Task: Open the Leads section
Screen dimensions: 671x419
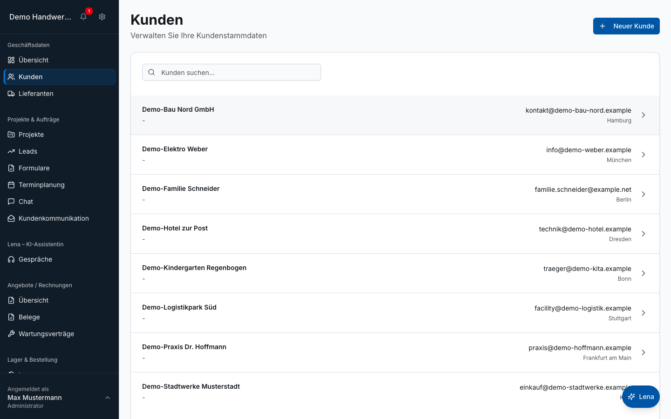Action: coord(59,151)
